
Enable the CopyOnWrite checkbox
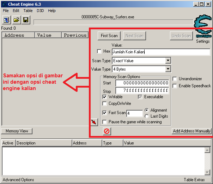104,103
